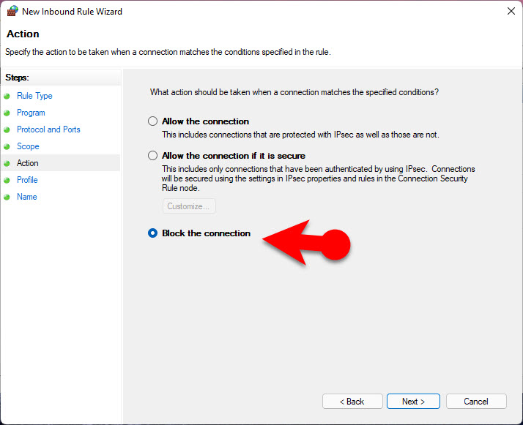Click text 'This includes connections that are protected with IPsec'

pos(258,135)
